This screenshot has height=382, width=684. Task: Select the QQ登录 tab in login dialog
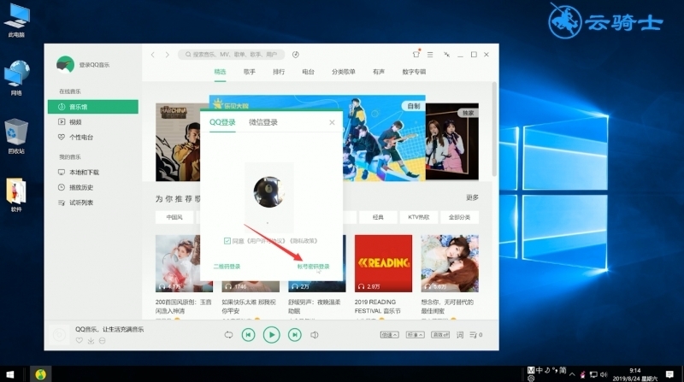pyautogui.click(x=222, y=122)
